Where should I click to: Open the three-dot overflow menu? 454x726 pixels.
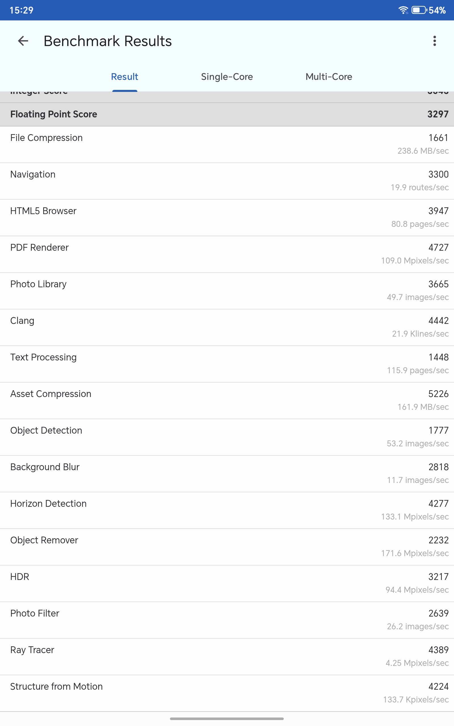pos(434,41)
